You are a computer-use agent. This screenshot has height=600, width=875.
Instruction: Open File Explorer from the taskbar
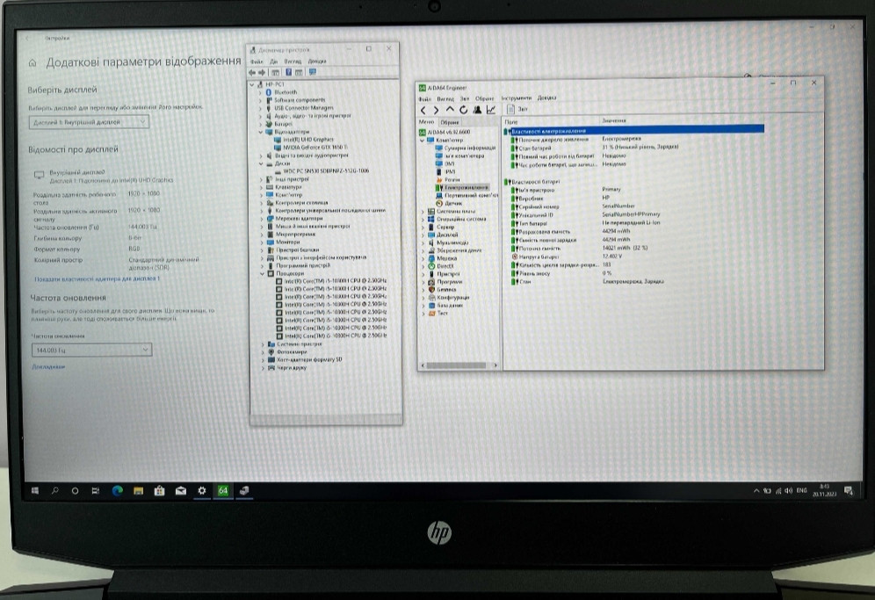click(x=137, y=491)
